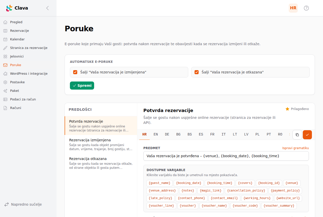Click the Pregled home icon
323x217 pixels.
5,22
